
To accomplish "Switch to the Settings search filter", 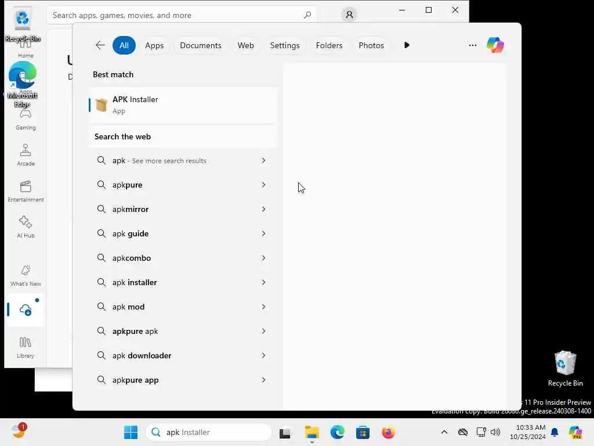I will tap(284, 45).
